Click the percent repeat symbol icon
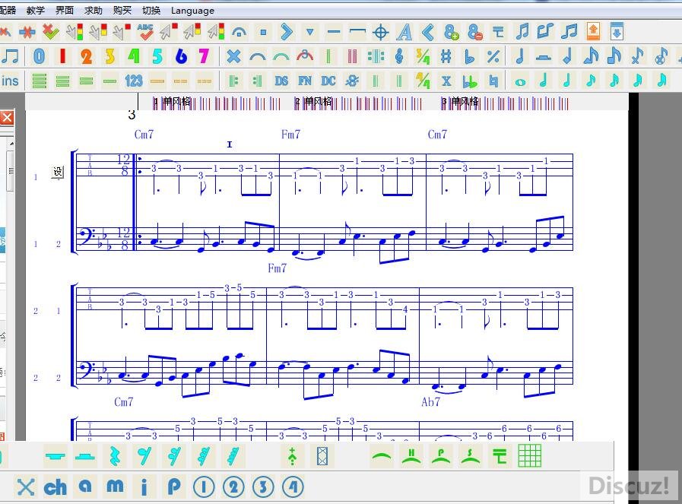Screen dimensions: 682x504 pyautogui.click(x=493, y=56)
